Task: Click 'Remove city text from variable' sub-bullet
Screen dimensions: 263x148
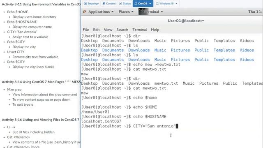Action: [x=35, y=57]
